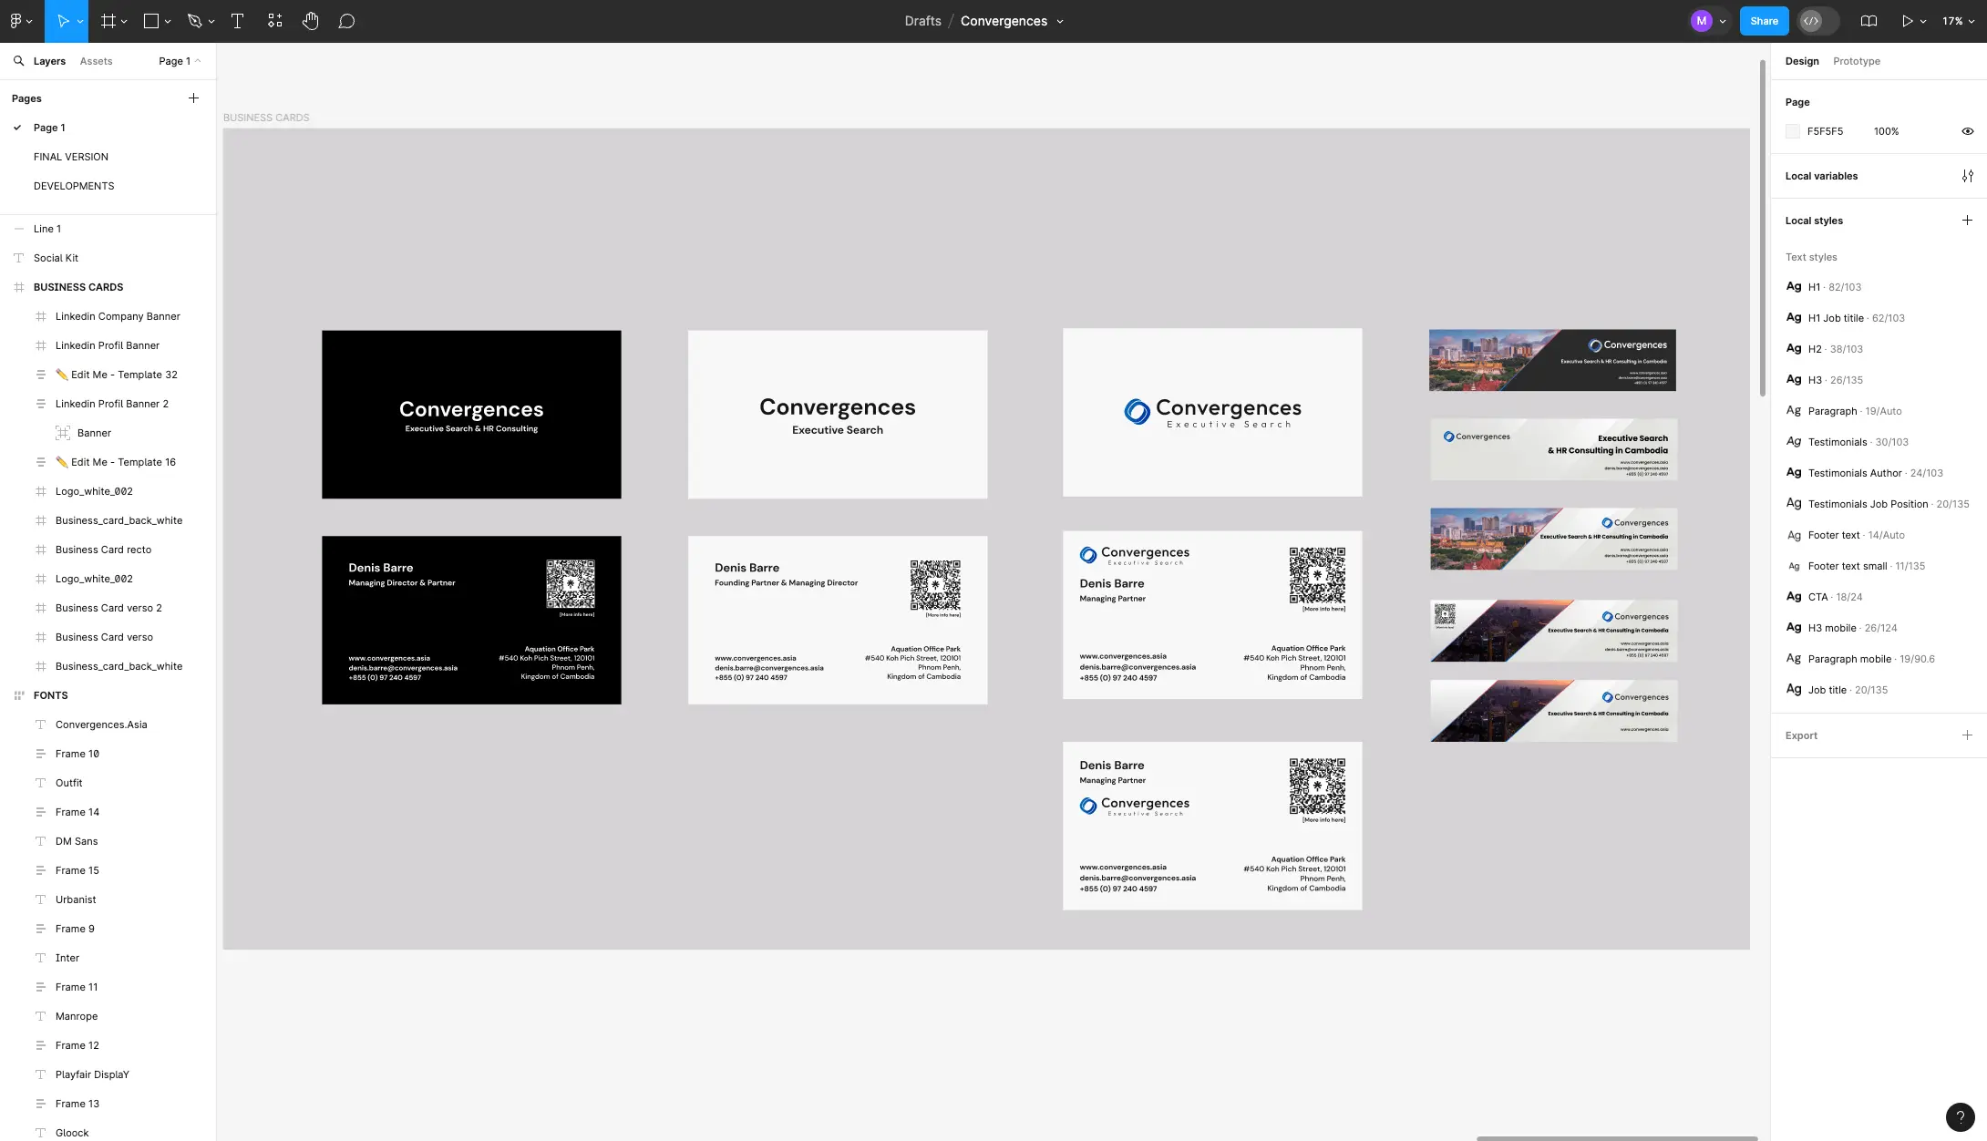Click the vertical canvas scrollbar

(x=1763, y=228)
